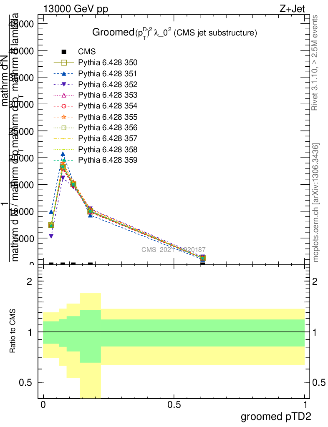Viewport: 328px width, 427px height.
Task: Click the 'Ratio to CMS' axis label
Action: pyautogui.click(x=13, y=331)
